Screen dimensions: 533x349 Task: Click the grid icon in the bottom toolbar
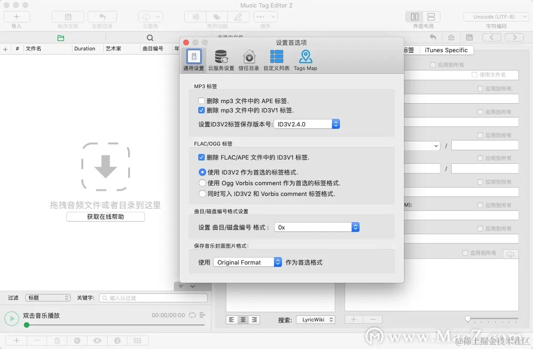click(137, 341)
